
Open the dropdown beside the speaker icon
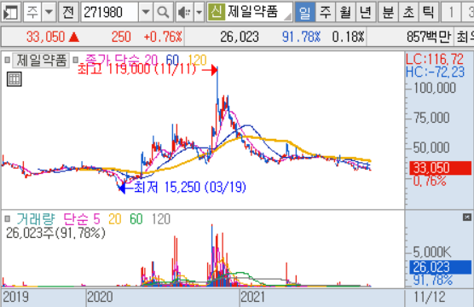click(199, 12)
